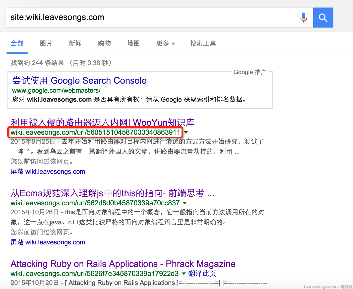This screenshot has height=289, width=353.
Task: Click the 2015年9月25日 snippet text
Action: pyautogui.click(x=137, y=147)
